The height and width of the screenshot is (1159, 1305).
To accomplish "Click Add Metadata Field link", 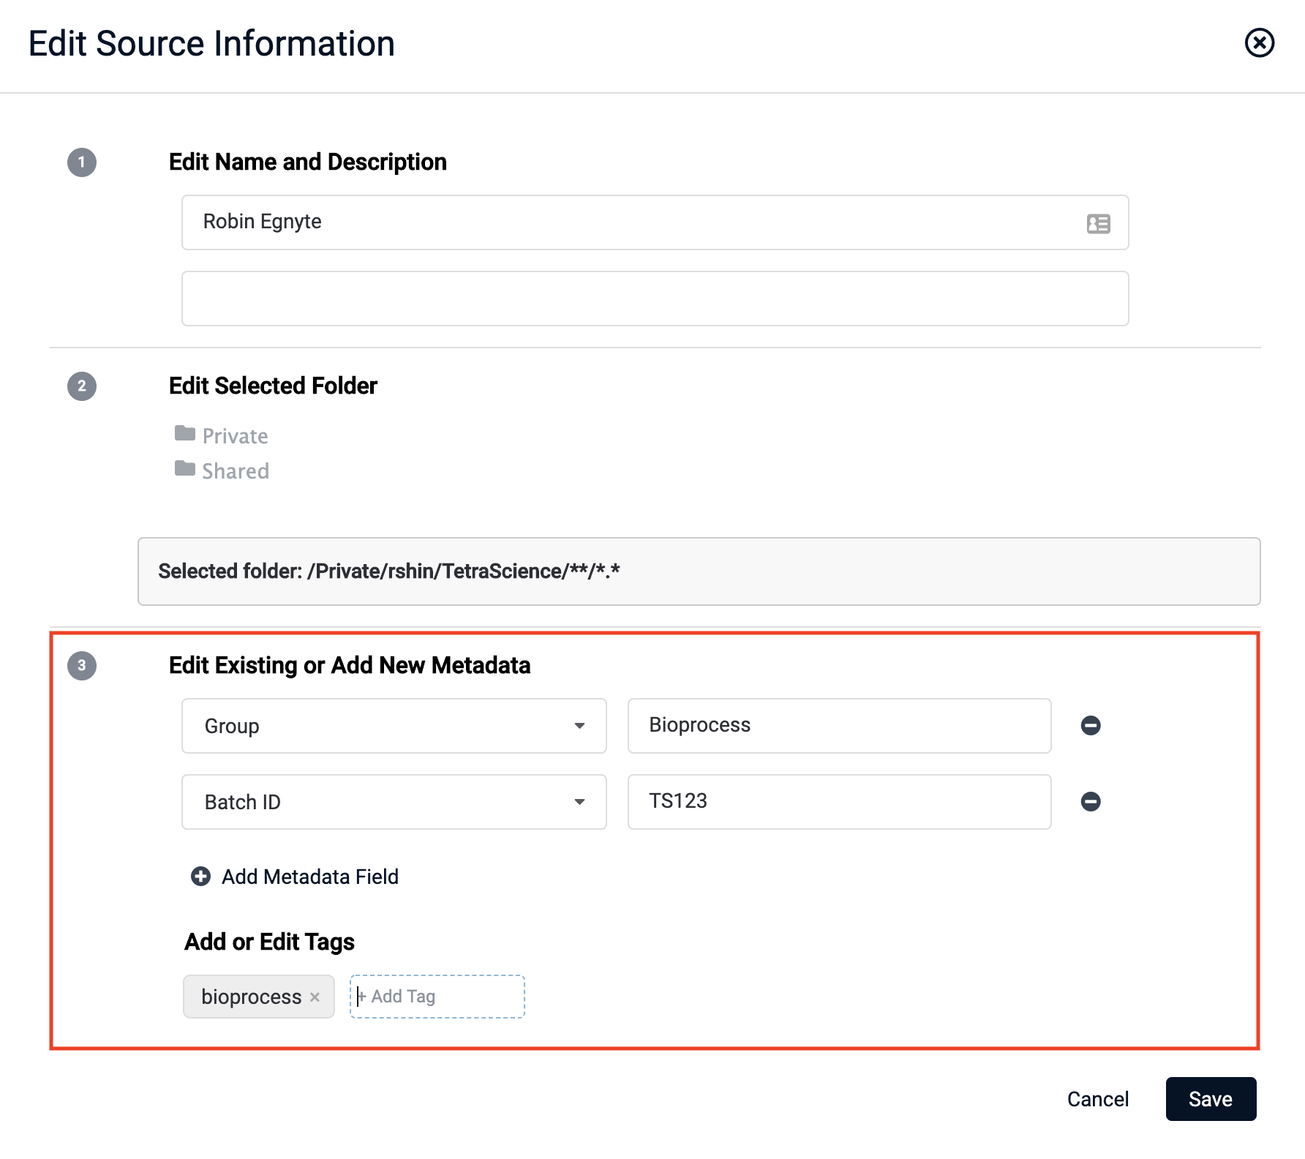I will (310, 877).
